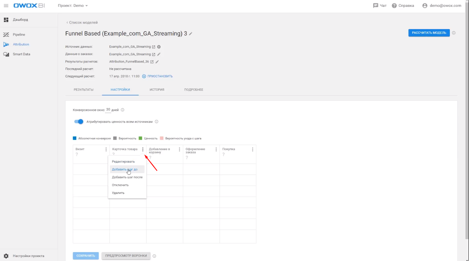This screenshot has height=261, width=469.
Task: Click the blue Абсолютная конверсия legend swatch
Action: pos(74,138)
